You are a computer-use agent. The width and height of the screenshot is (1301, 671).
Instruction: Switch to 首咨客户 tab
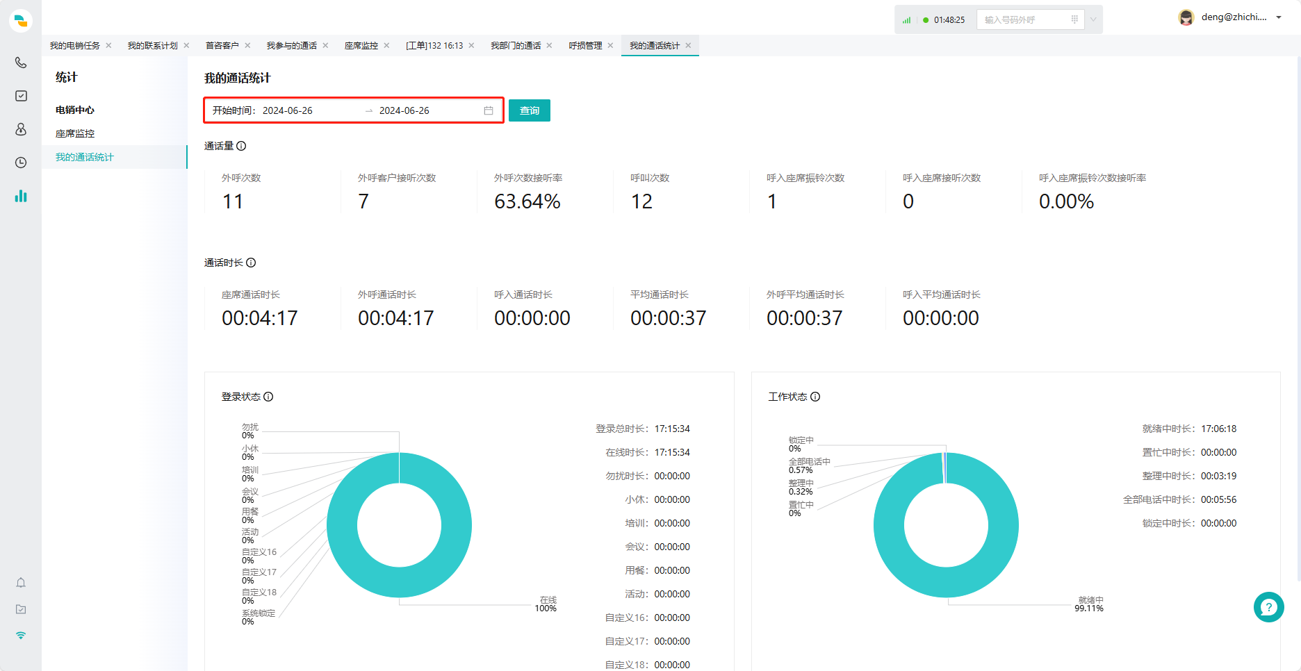222,45
